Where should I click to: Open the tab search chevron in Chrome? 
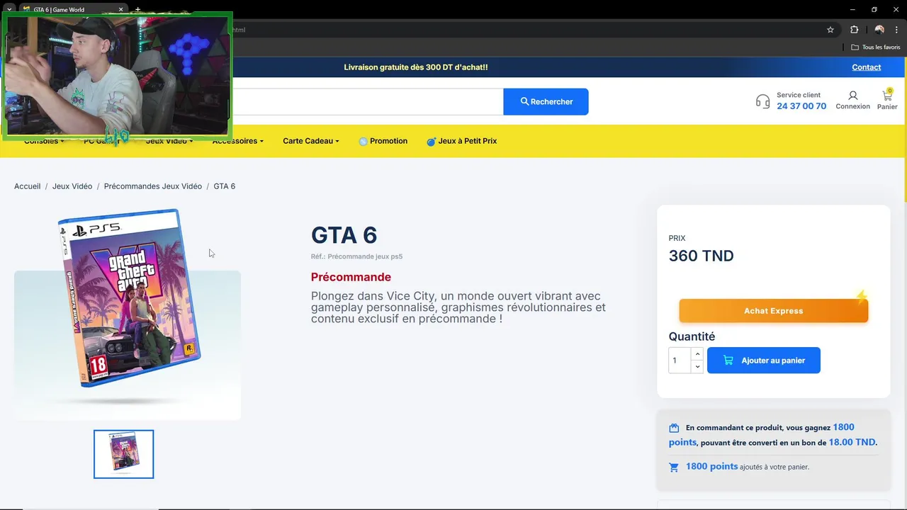pyautogui.click(x=9, y=9)
